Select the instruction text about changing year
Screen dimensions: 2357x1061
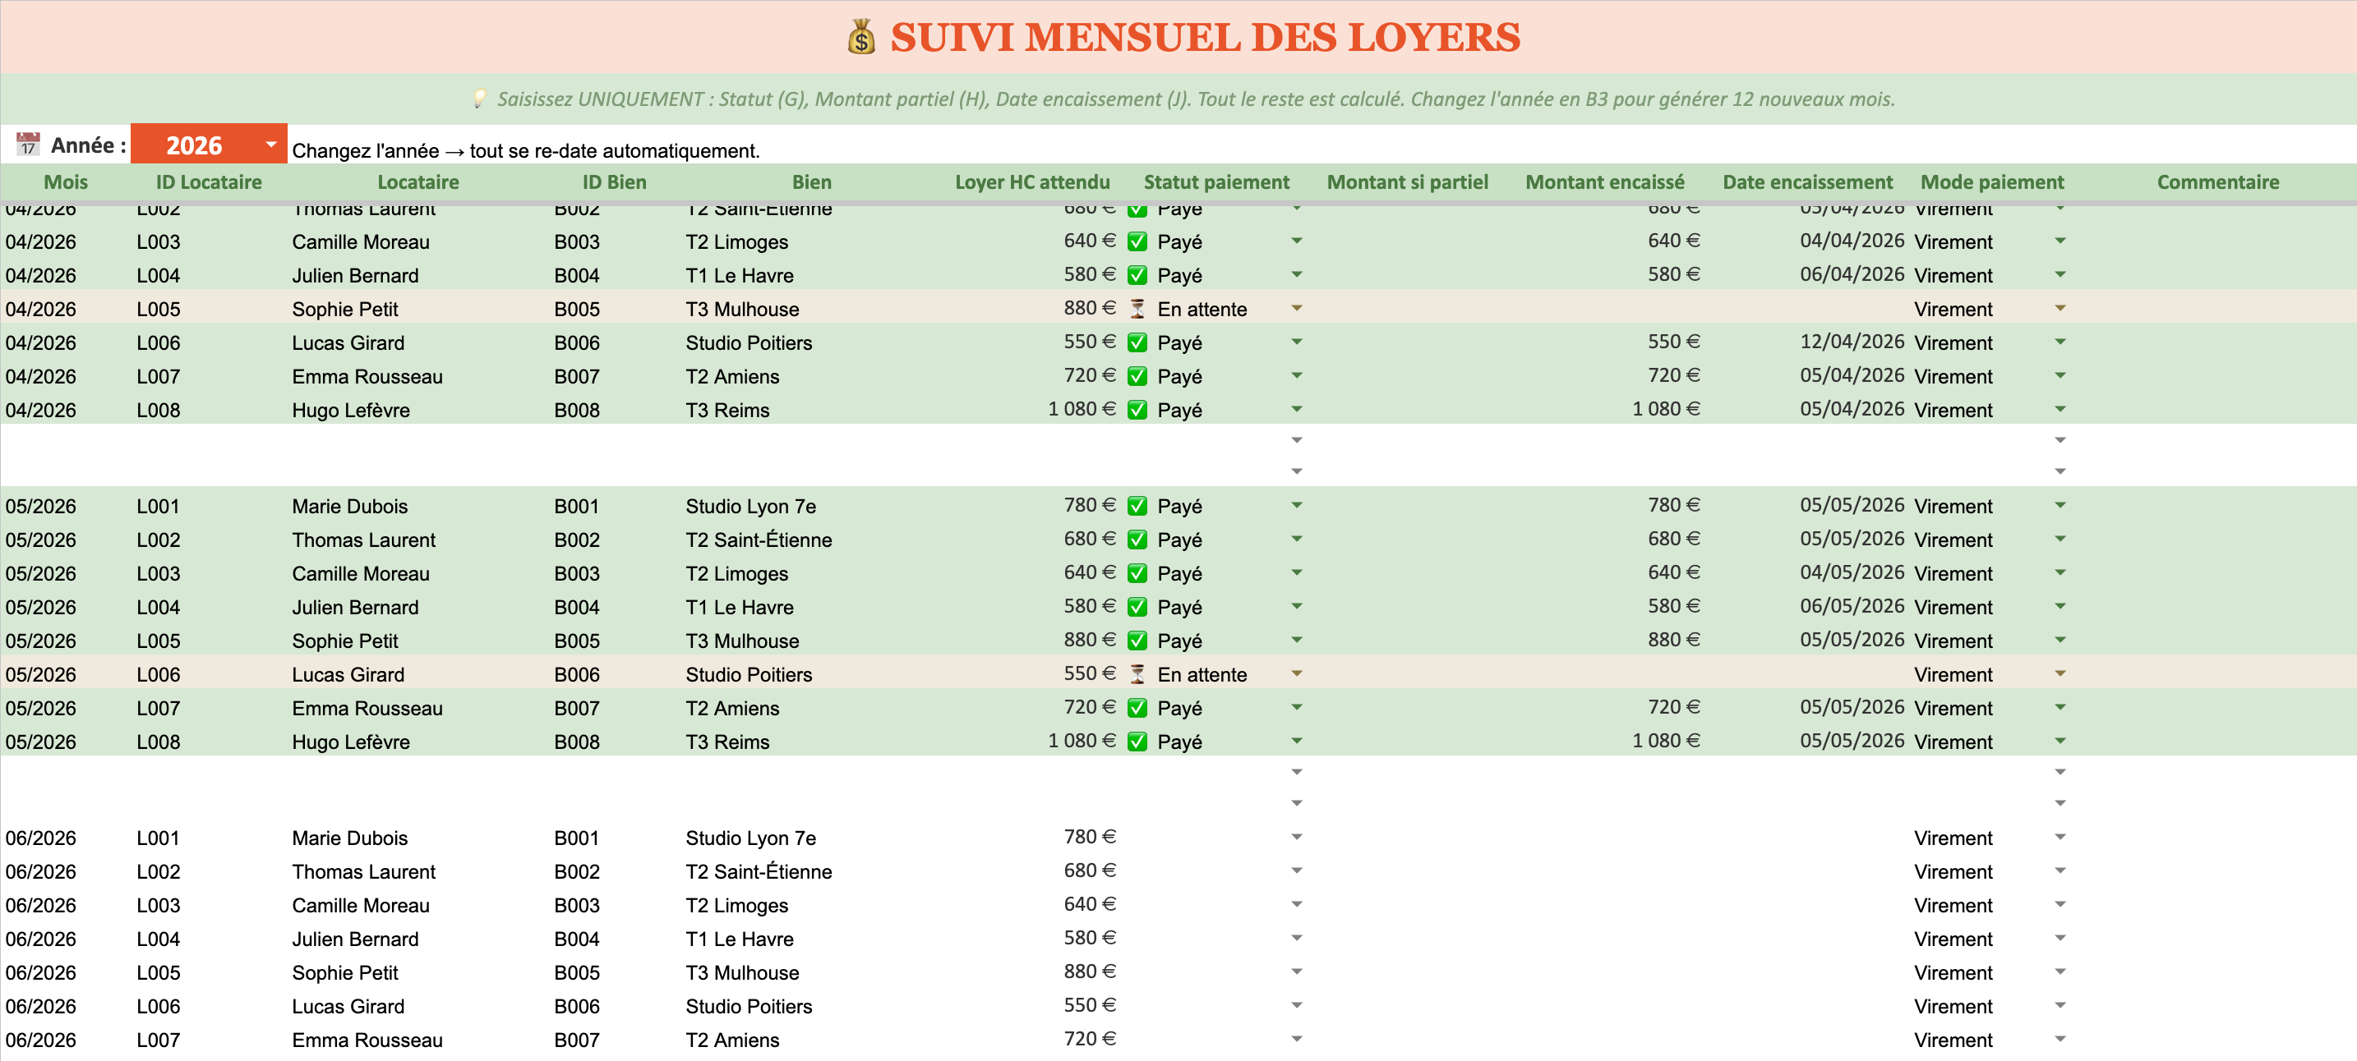coord(526,150)
